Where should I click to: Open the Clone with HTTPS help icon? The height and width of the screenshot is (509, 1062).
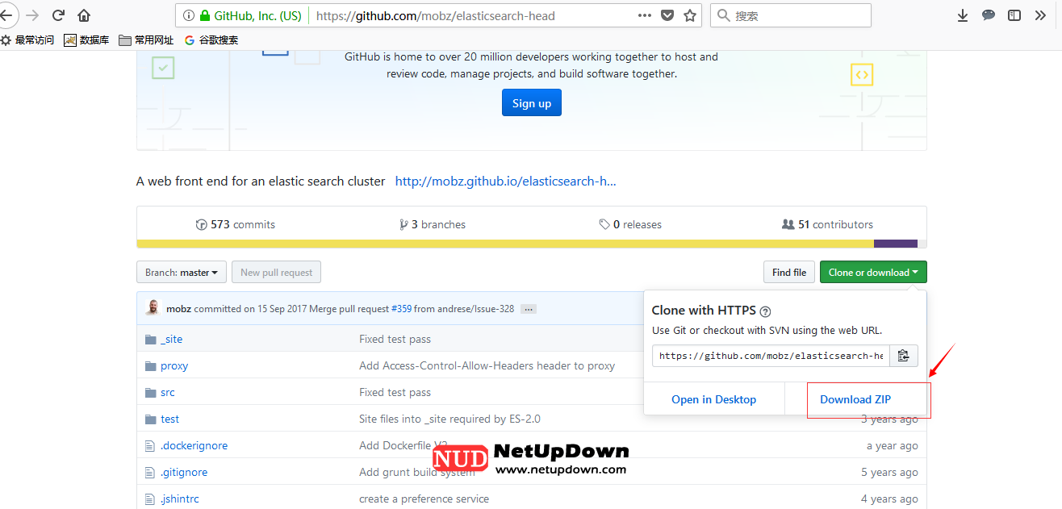pos(765,311)
